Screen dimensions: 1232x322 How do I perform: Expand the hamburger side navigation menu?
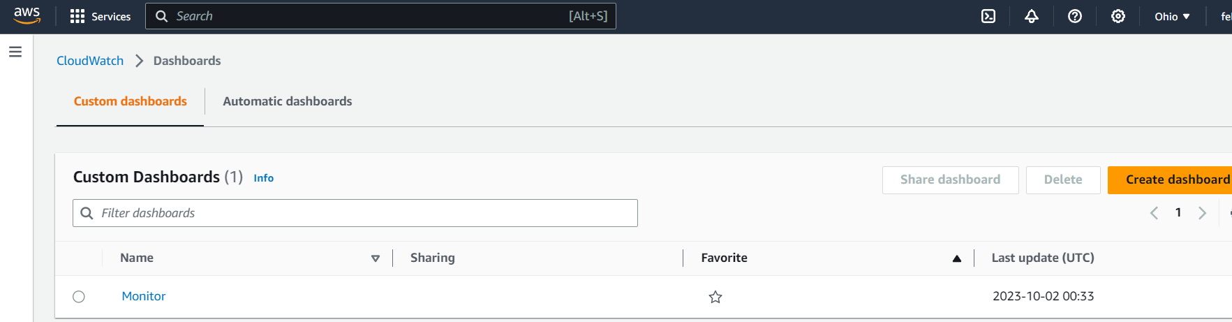pyautogui.click(x=15, y=52)
